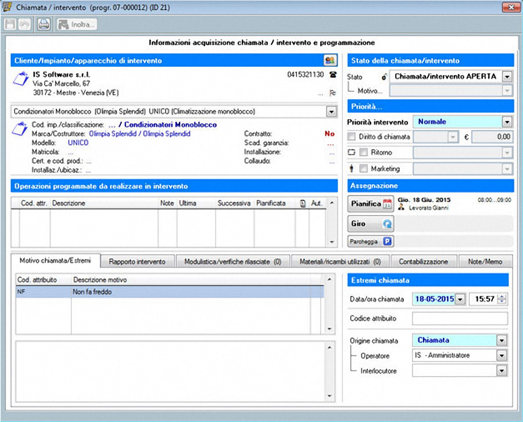Click the print icon in the toolbar
523x422 pixels.
pyautogui.click(x=44, y=24)
